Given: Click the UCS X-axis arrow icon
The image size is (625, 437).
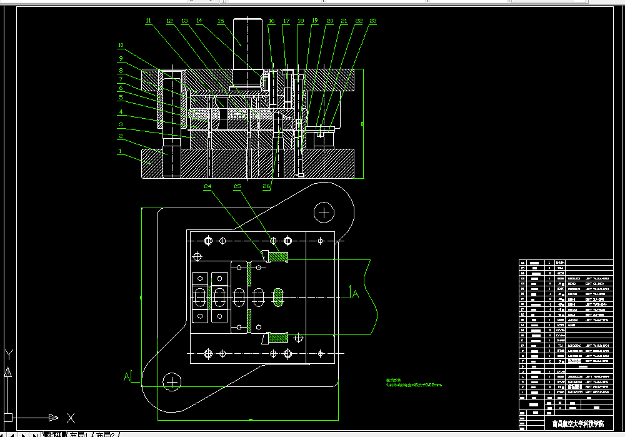Looking at the screenshot, I should (53, 418).
